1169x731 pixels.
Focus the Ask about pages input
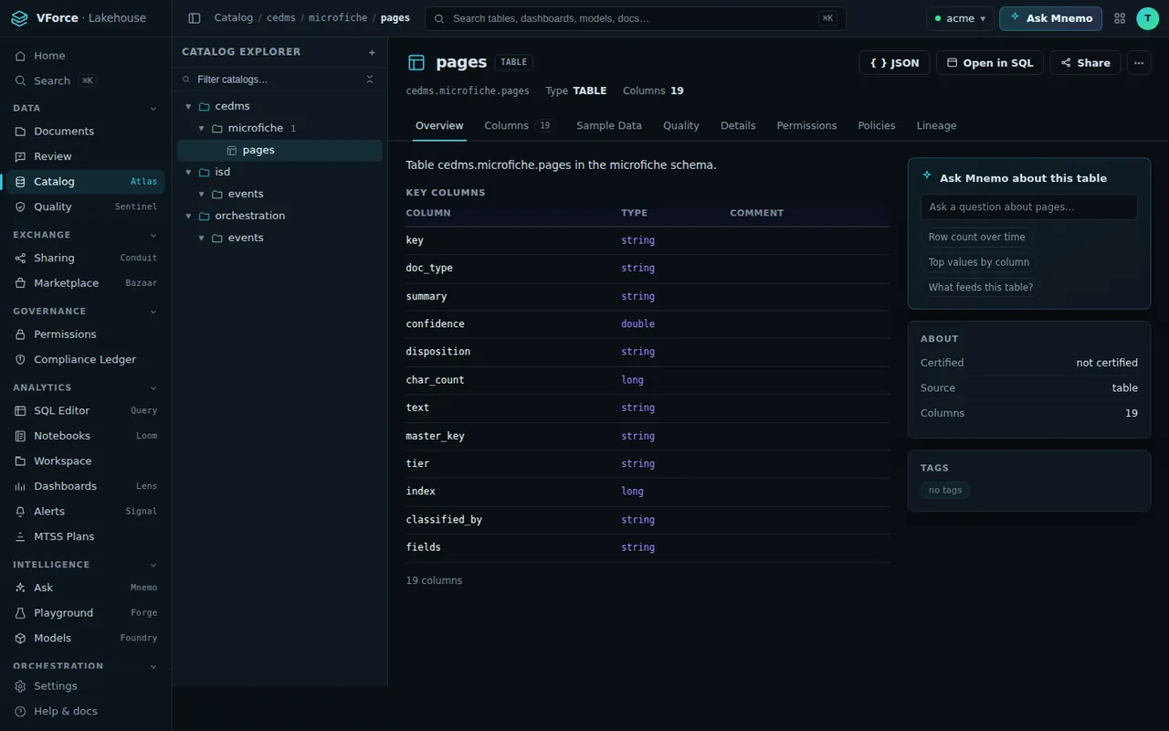(1029, 207)
